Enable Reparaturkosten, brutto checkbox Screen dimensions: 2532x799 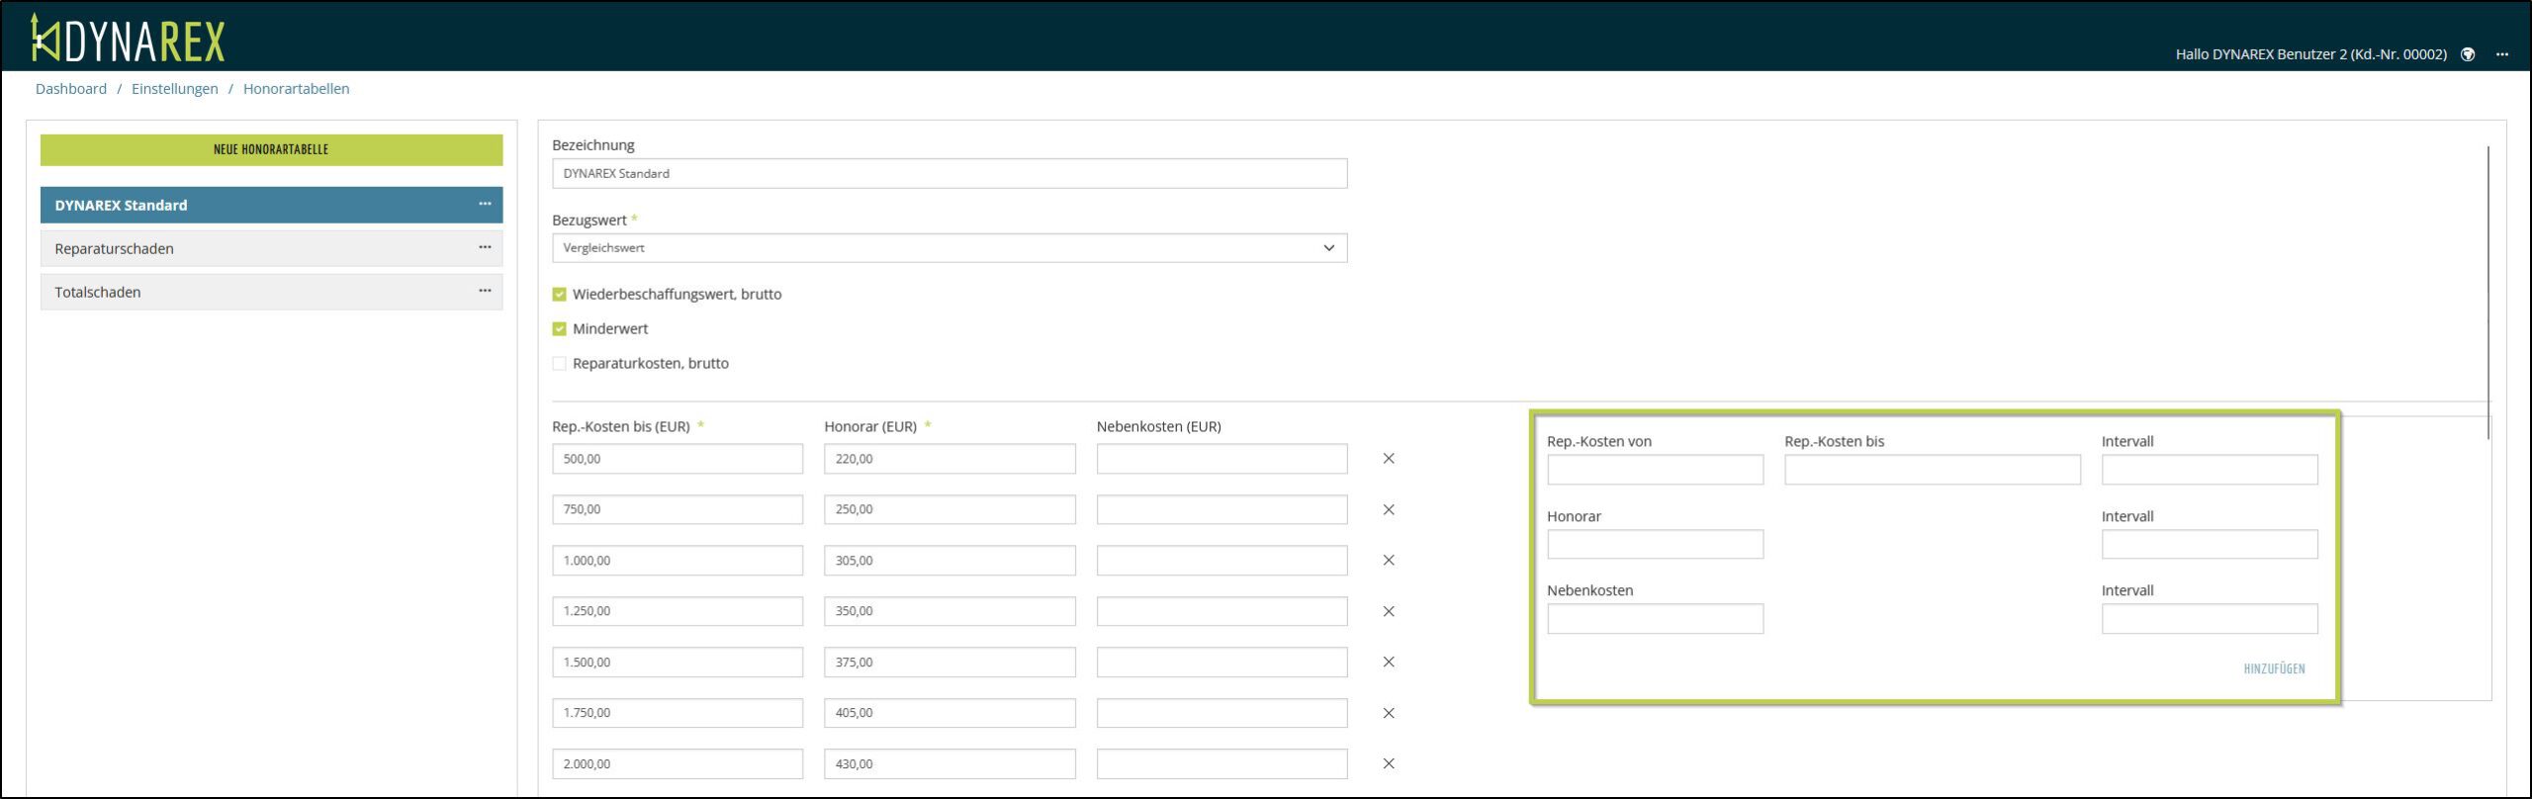560,364
